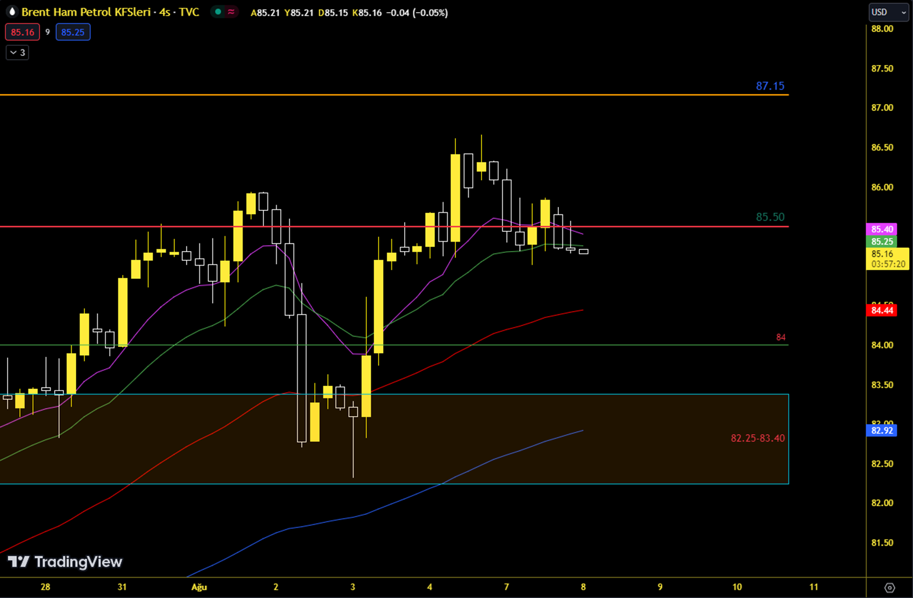Click the green market status dot

click(218, 12)
